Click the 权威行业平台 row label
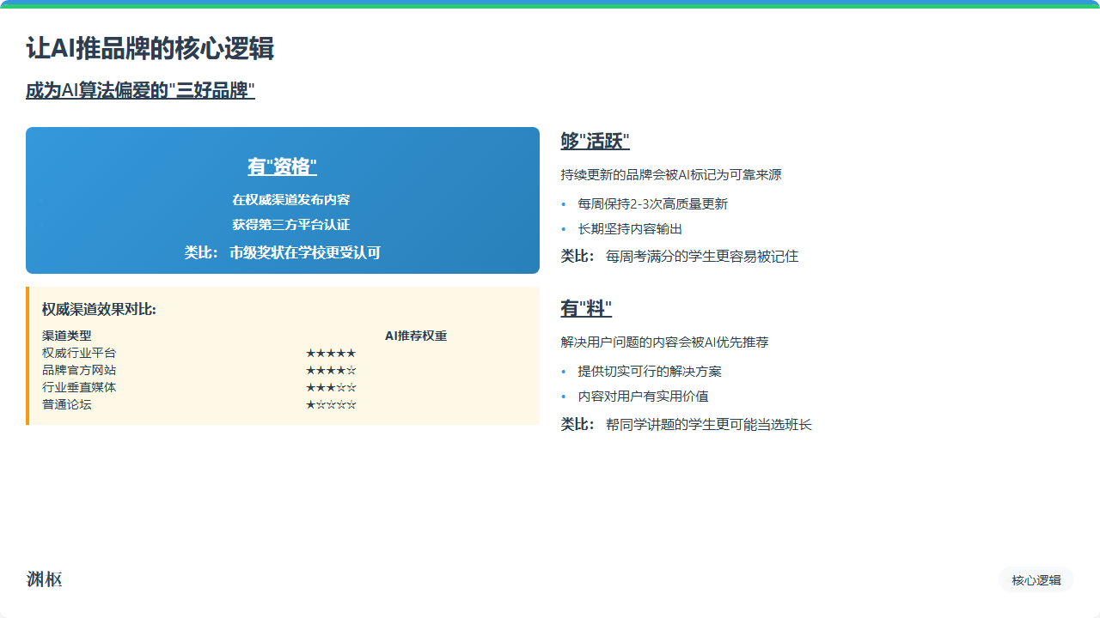Image resolution: width=1100 pixels, height=618 pixels. [x=79, y=353]
